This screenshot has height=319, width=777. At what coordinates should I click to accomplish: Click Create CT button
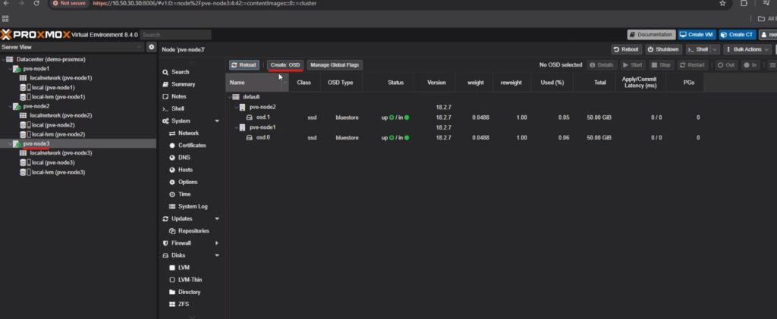737,35
